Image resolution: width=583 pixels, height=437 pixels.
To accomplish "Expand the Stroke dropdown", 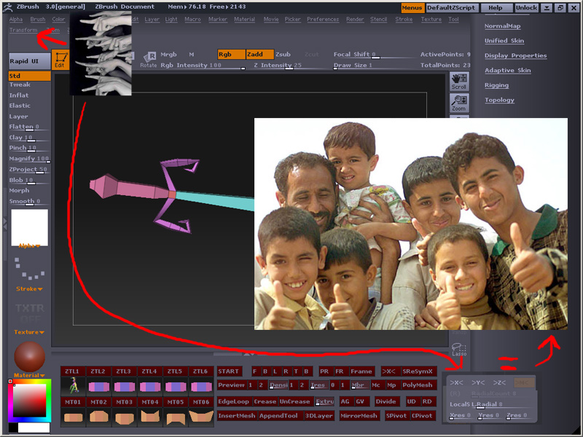I will click(x=28, y=289).
